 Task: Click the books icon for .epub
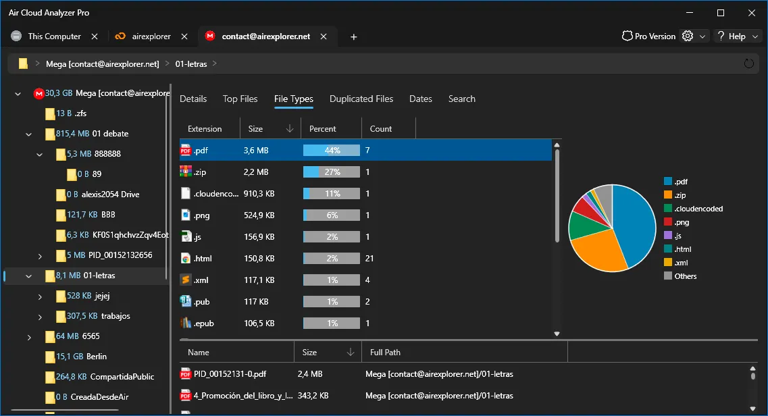coord(186,323)
